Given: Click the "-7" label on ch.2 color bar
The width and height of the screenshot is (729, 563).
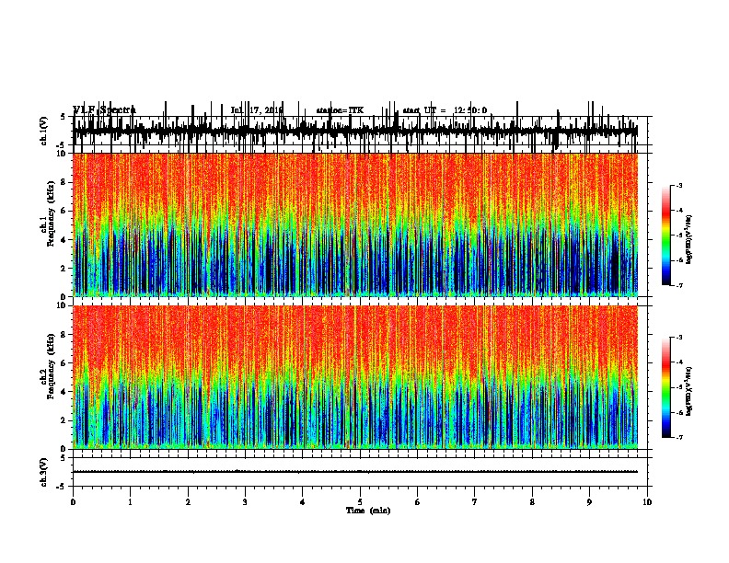Looking at the screenshot, I should click(678, 438).
